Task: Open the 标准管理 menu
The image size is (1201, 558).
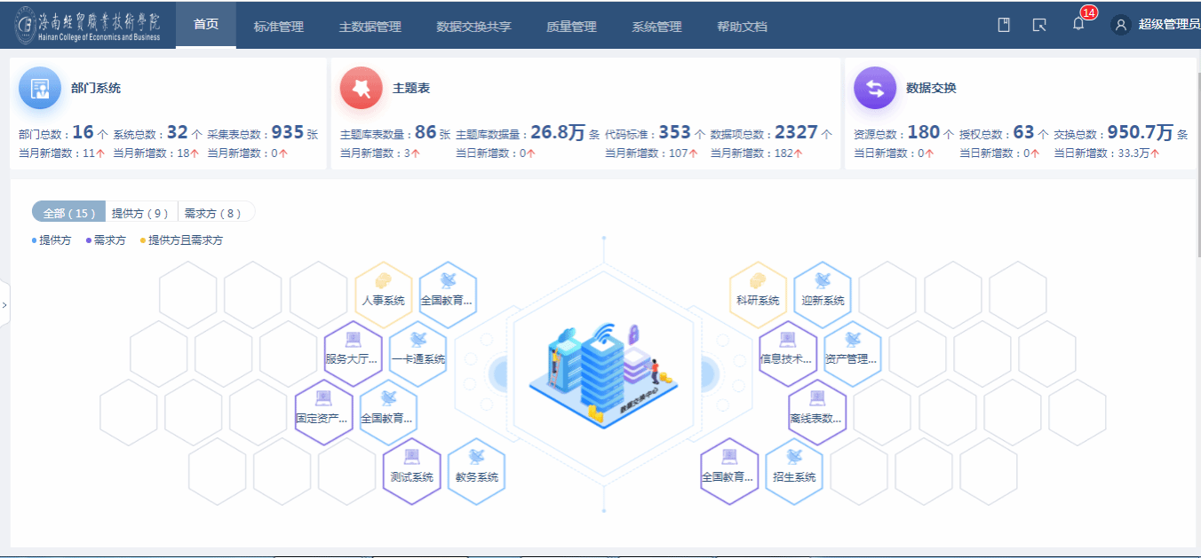Action: click(278, 27)
